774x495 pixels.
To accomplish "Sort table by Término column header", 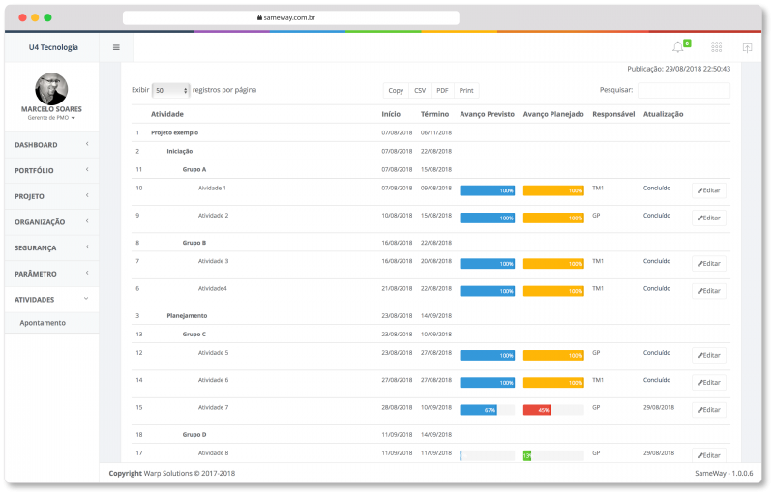I will (434, 114).
